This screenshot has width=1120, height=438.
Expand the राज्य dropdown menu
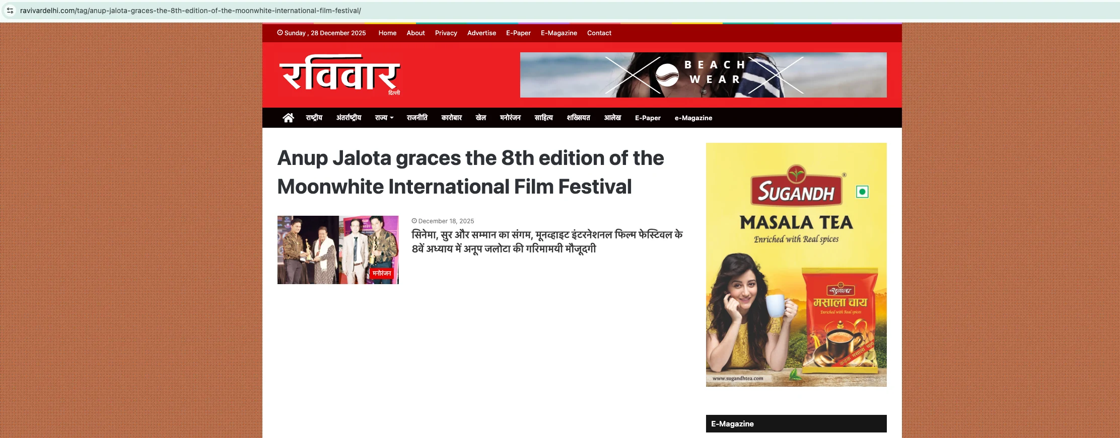pos(384,118)
